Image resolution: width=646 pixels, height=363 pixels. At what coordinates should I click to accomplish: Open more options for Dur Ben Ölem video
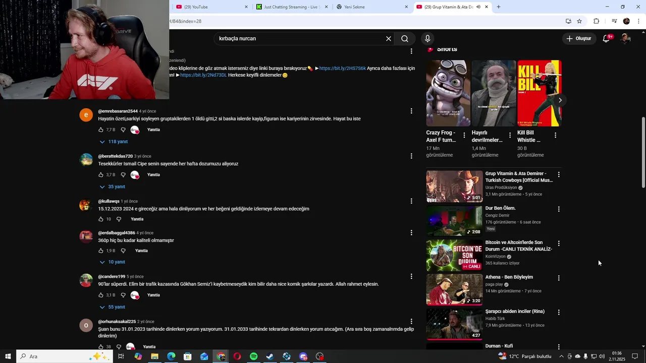pos(559,209)
